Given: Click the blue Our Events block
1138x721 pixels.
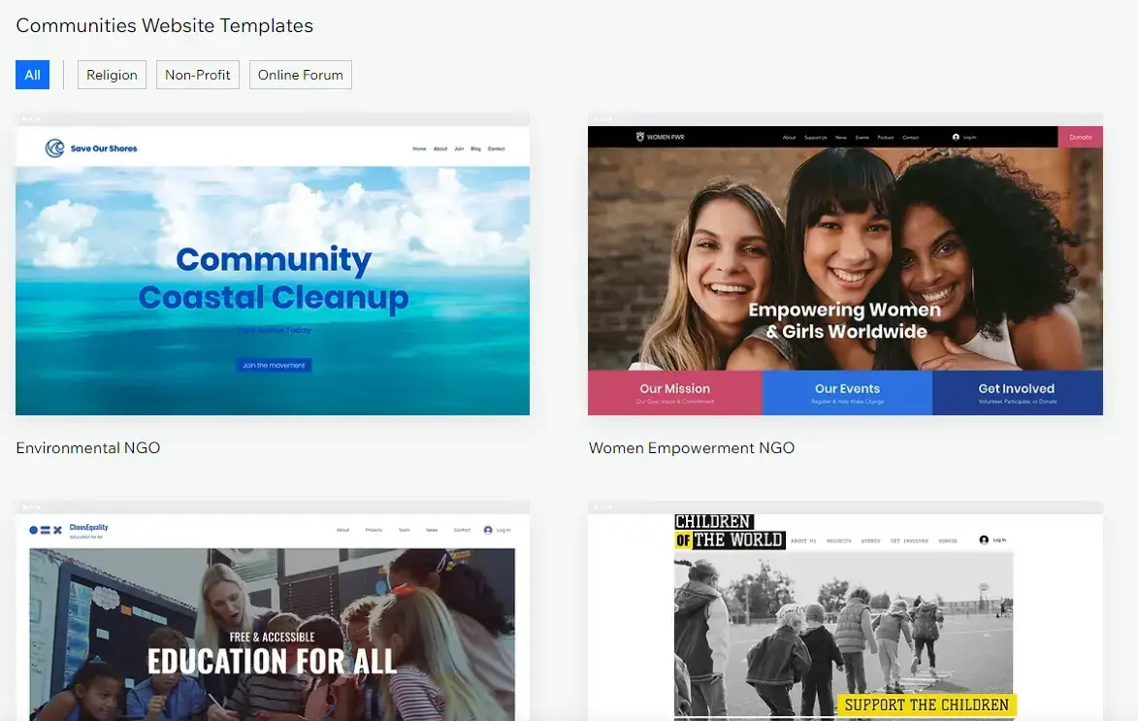Looking at the screenshot, I should pos(847,392).
